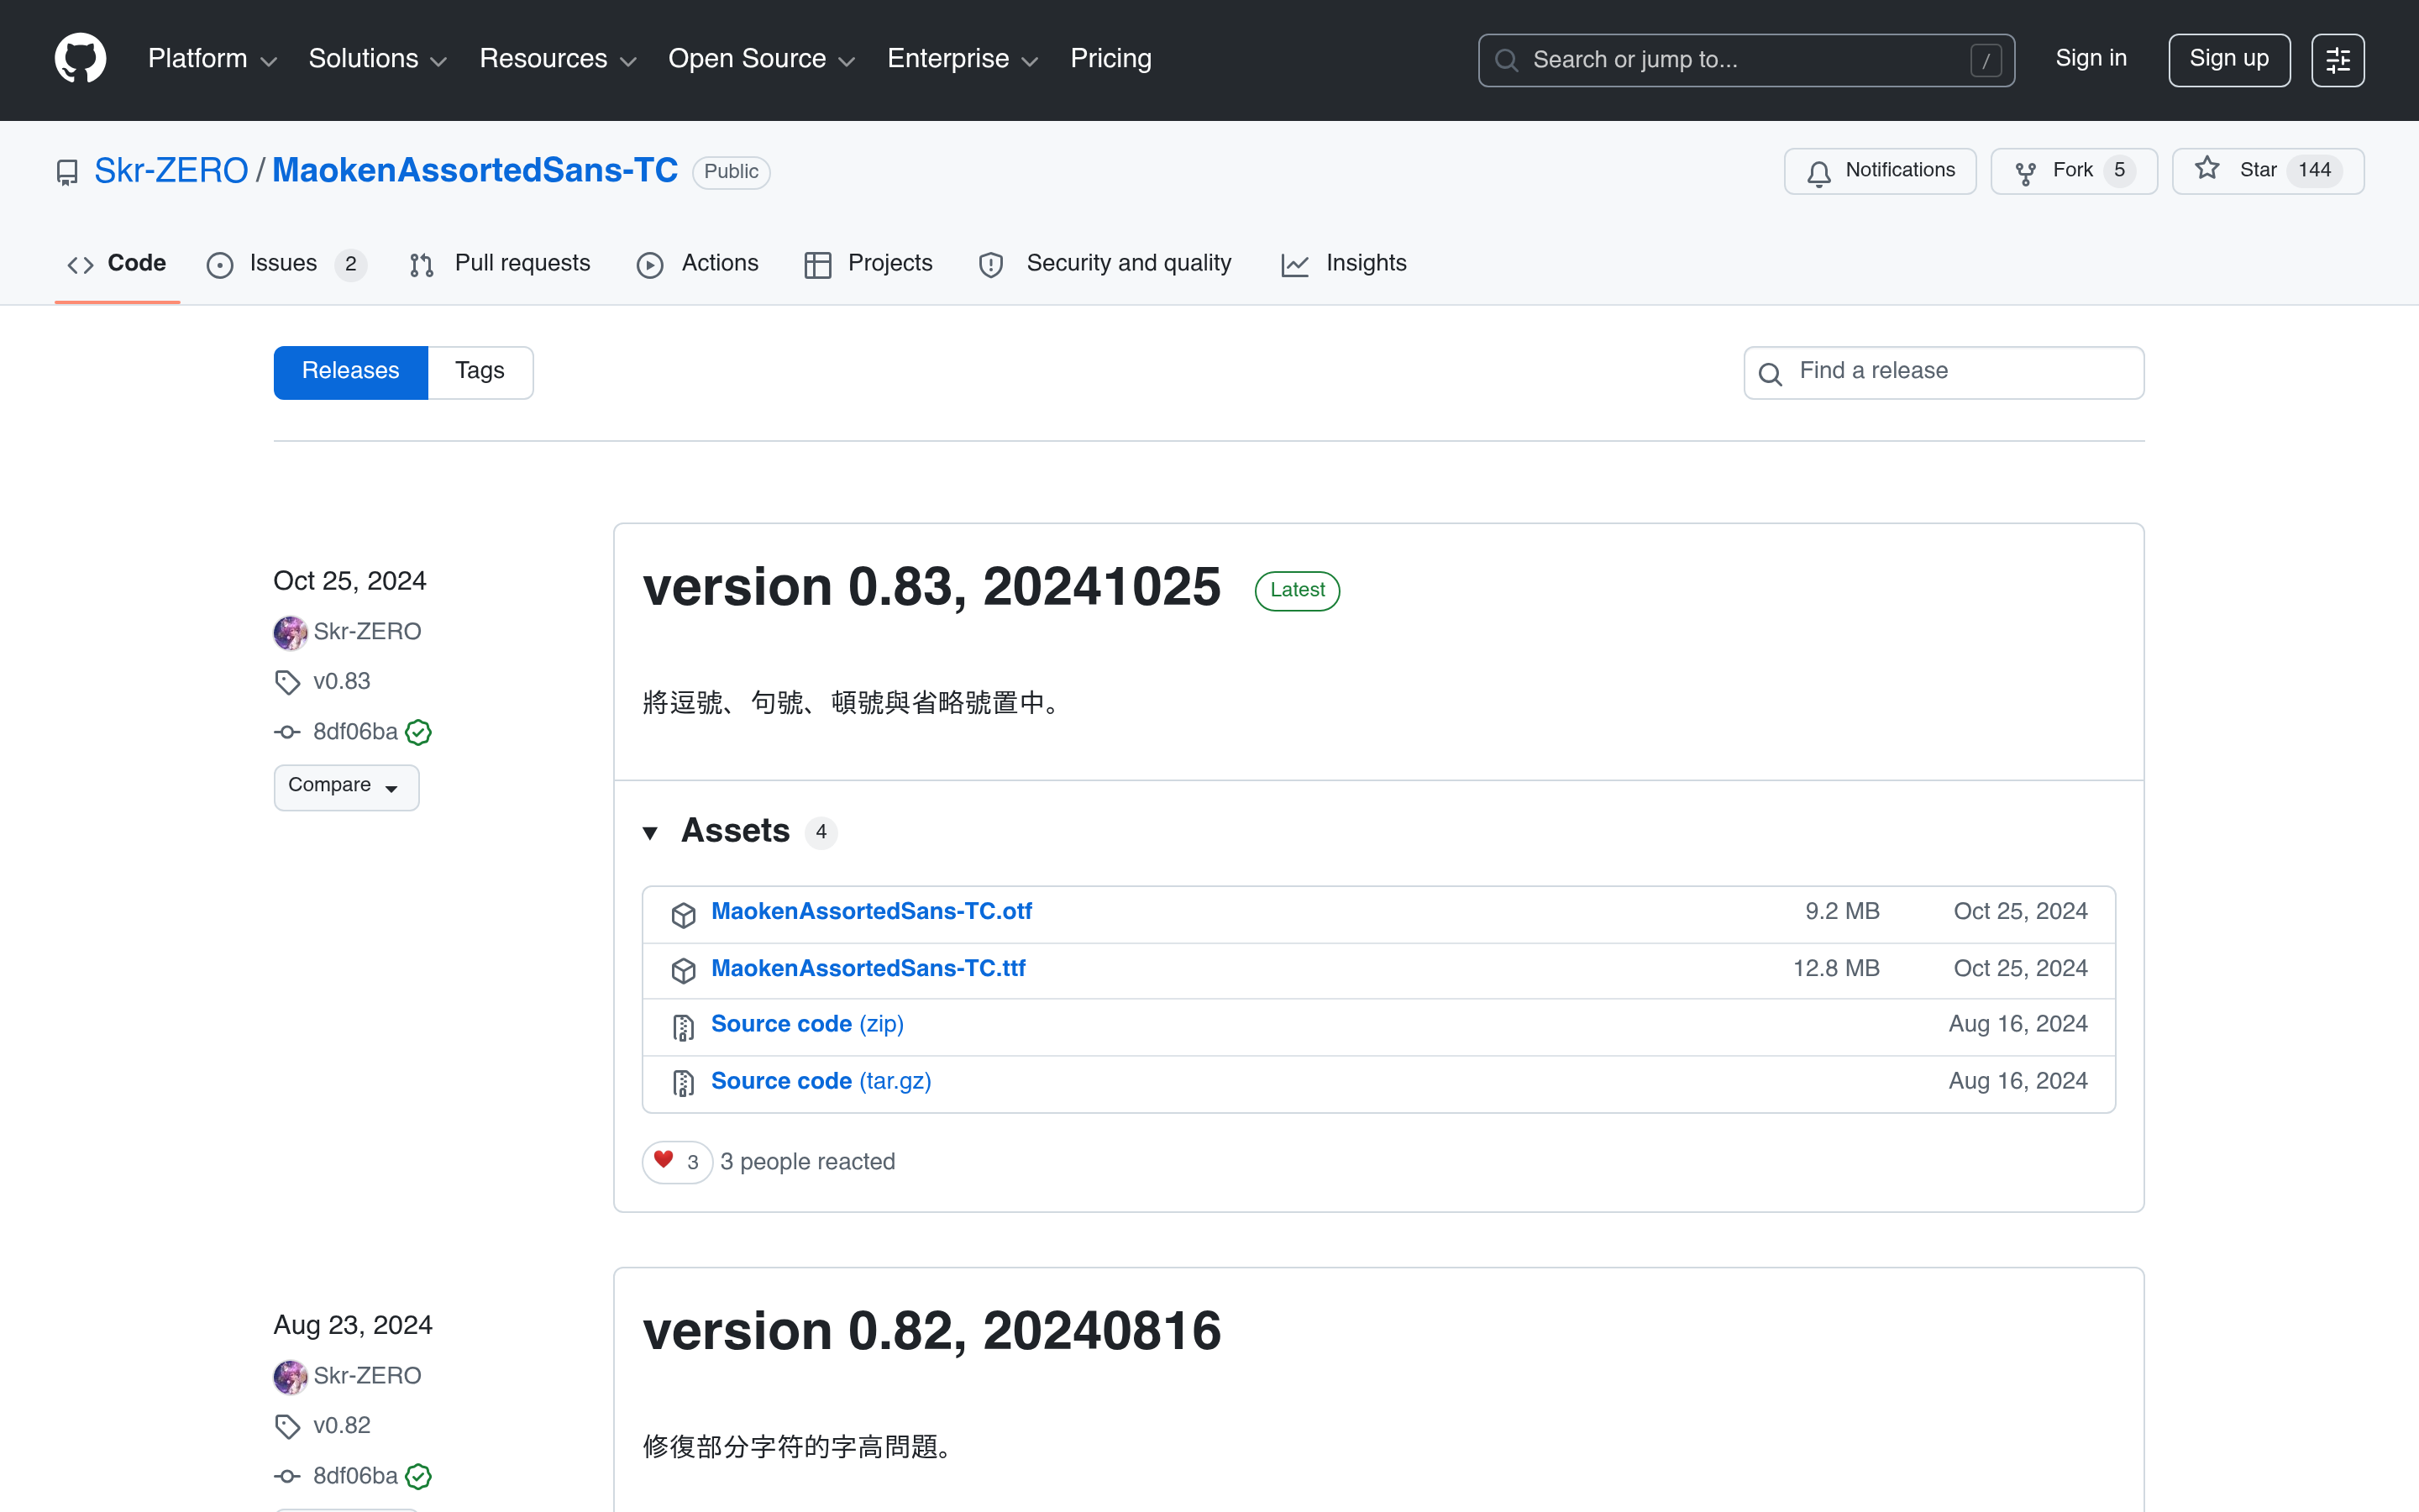
Task: Open the v0.82 tag link
Action: [x=342, y=1426]
